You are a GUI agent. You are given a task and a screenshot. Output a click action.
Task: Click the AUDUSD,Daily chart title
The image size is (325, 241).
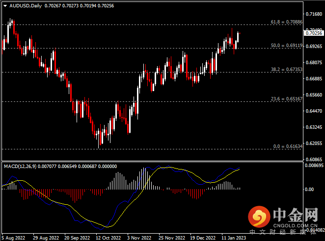tap(26, 6)
